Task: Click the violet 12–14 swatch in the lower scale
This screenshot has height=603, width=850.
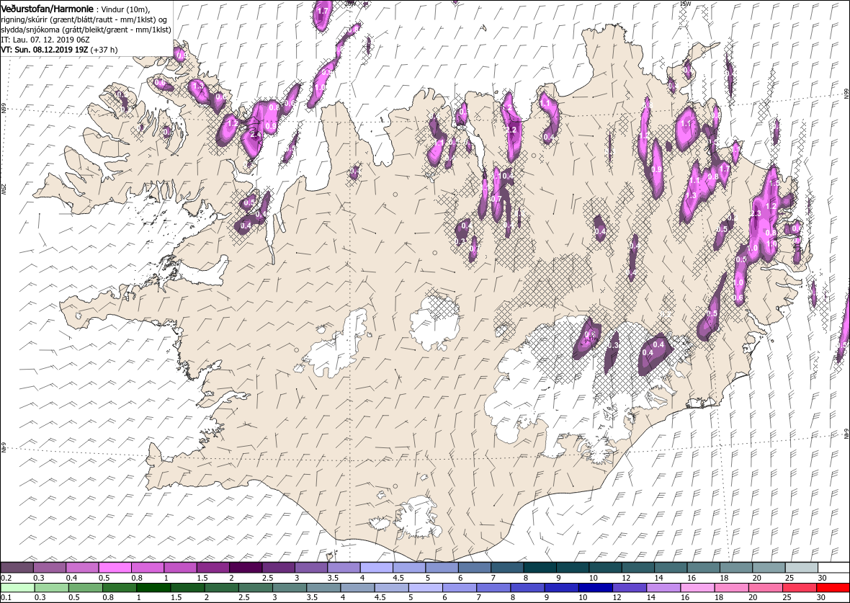Action: coord(629,589)
